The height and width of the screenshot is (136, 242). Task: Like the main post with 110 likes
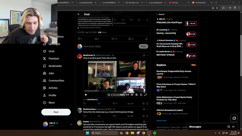point(113,39)
